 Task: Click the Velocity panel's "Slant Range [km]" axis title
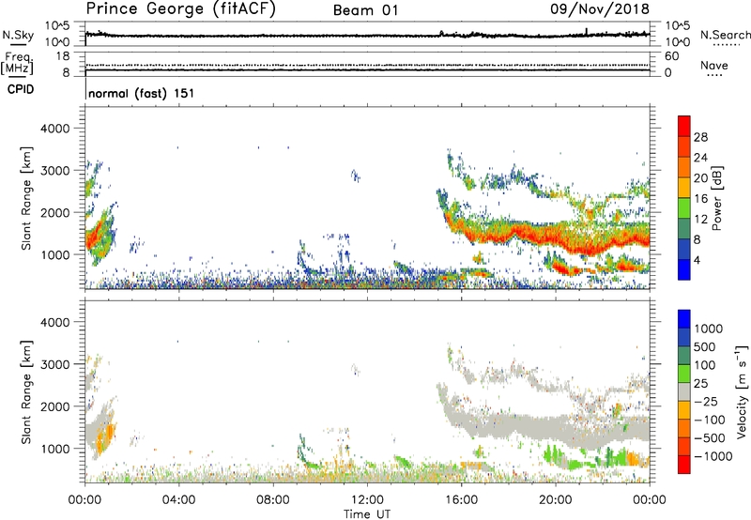(26, 392)
